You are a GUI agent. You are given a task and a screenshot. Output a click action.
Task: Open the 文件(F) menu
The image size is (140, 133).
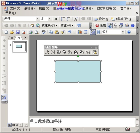[15, 8]
